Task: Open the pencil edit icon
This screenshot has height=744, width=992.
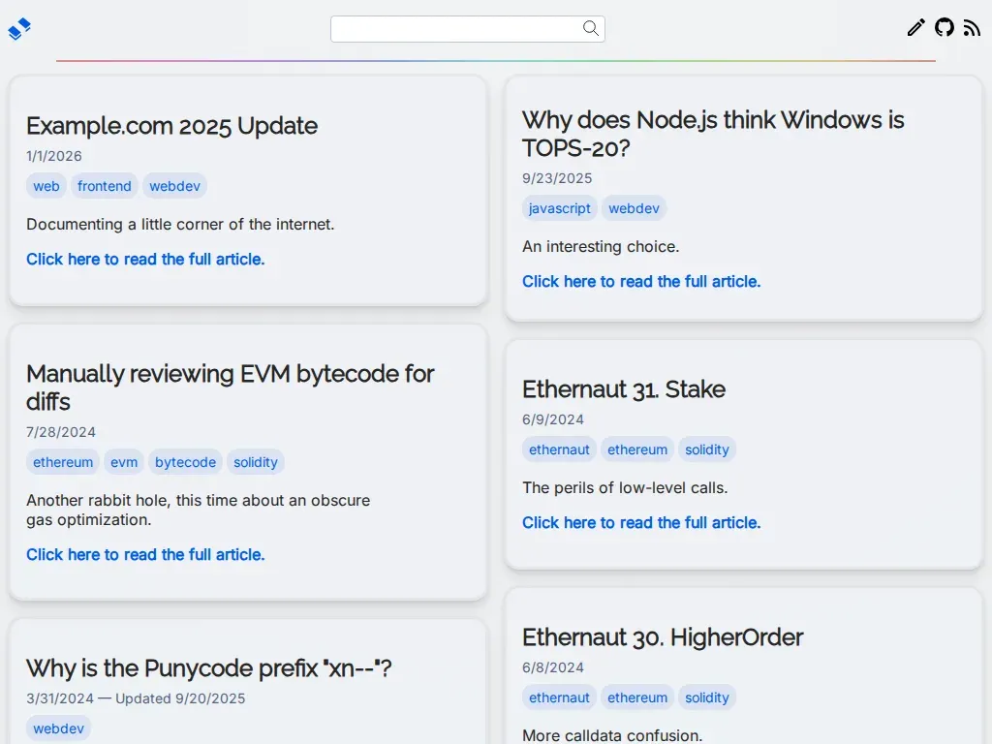Action: [915, 28]
